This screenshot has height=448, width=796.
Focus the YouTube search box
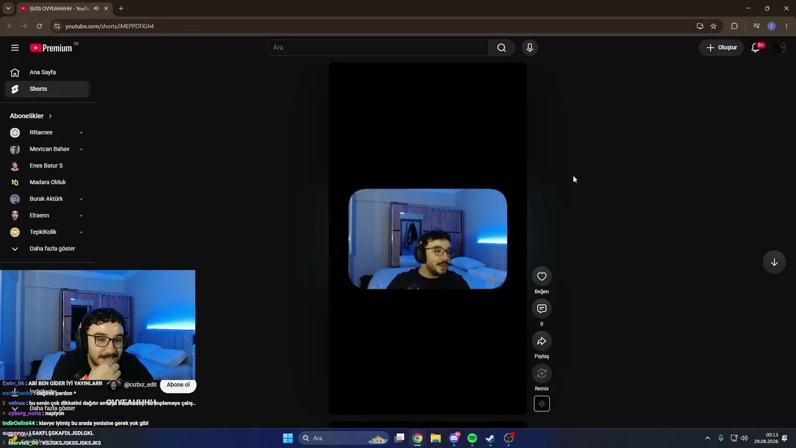pyautogui.click(x=377, y=48)
